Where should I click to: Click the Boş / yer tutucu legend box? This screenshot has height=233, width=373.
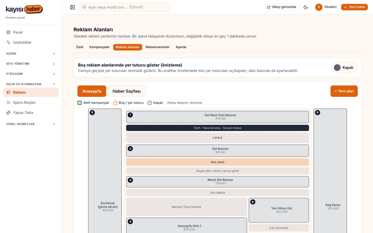[115, 103]
